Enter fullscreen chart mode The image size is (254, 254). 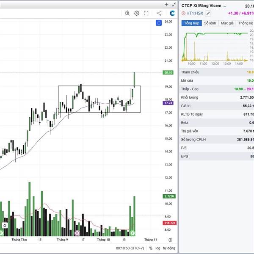(x=146, y=13)
